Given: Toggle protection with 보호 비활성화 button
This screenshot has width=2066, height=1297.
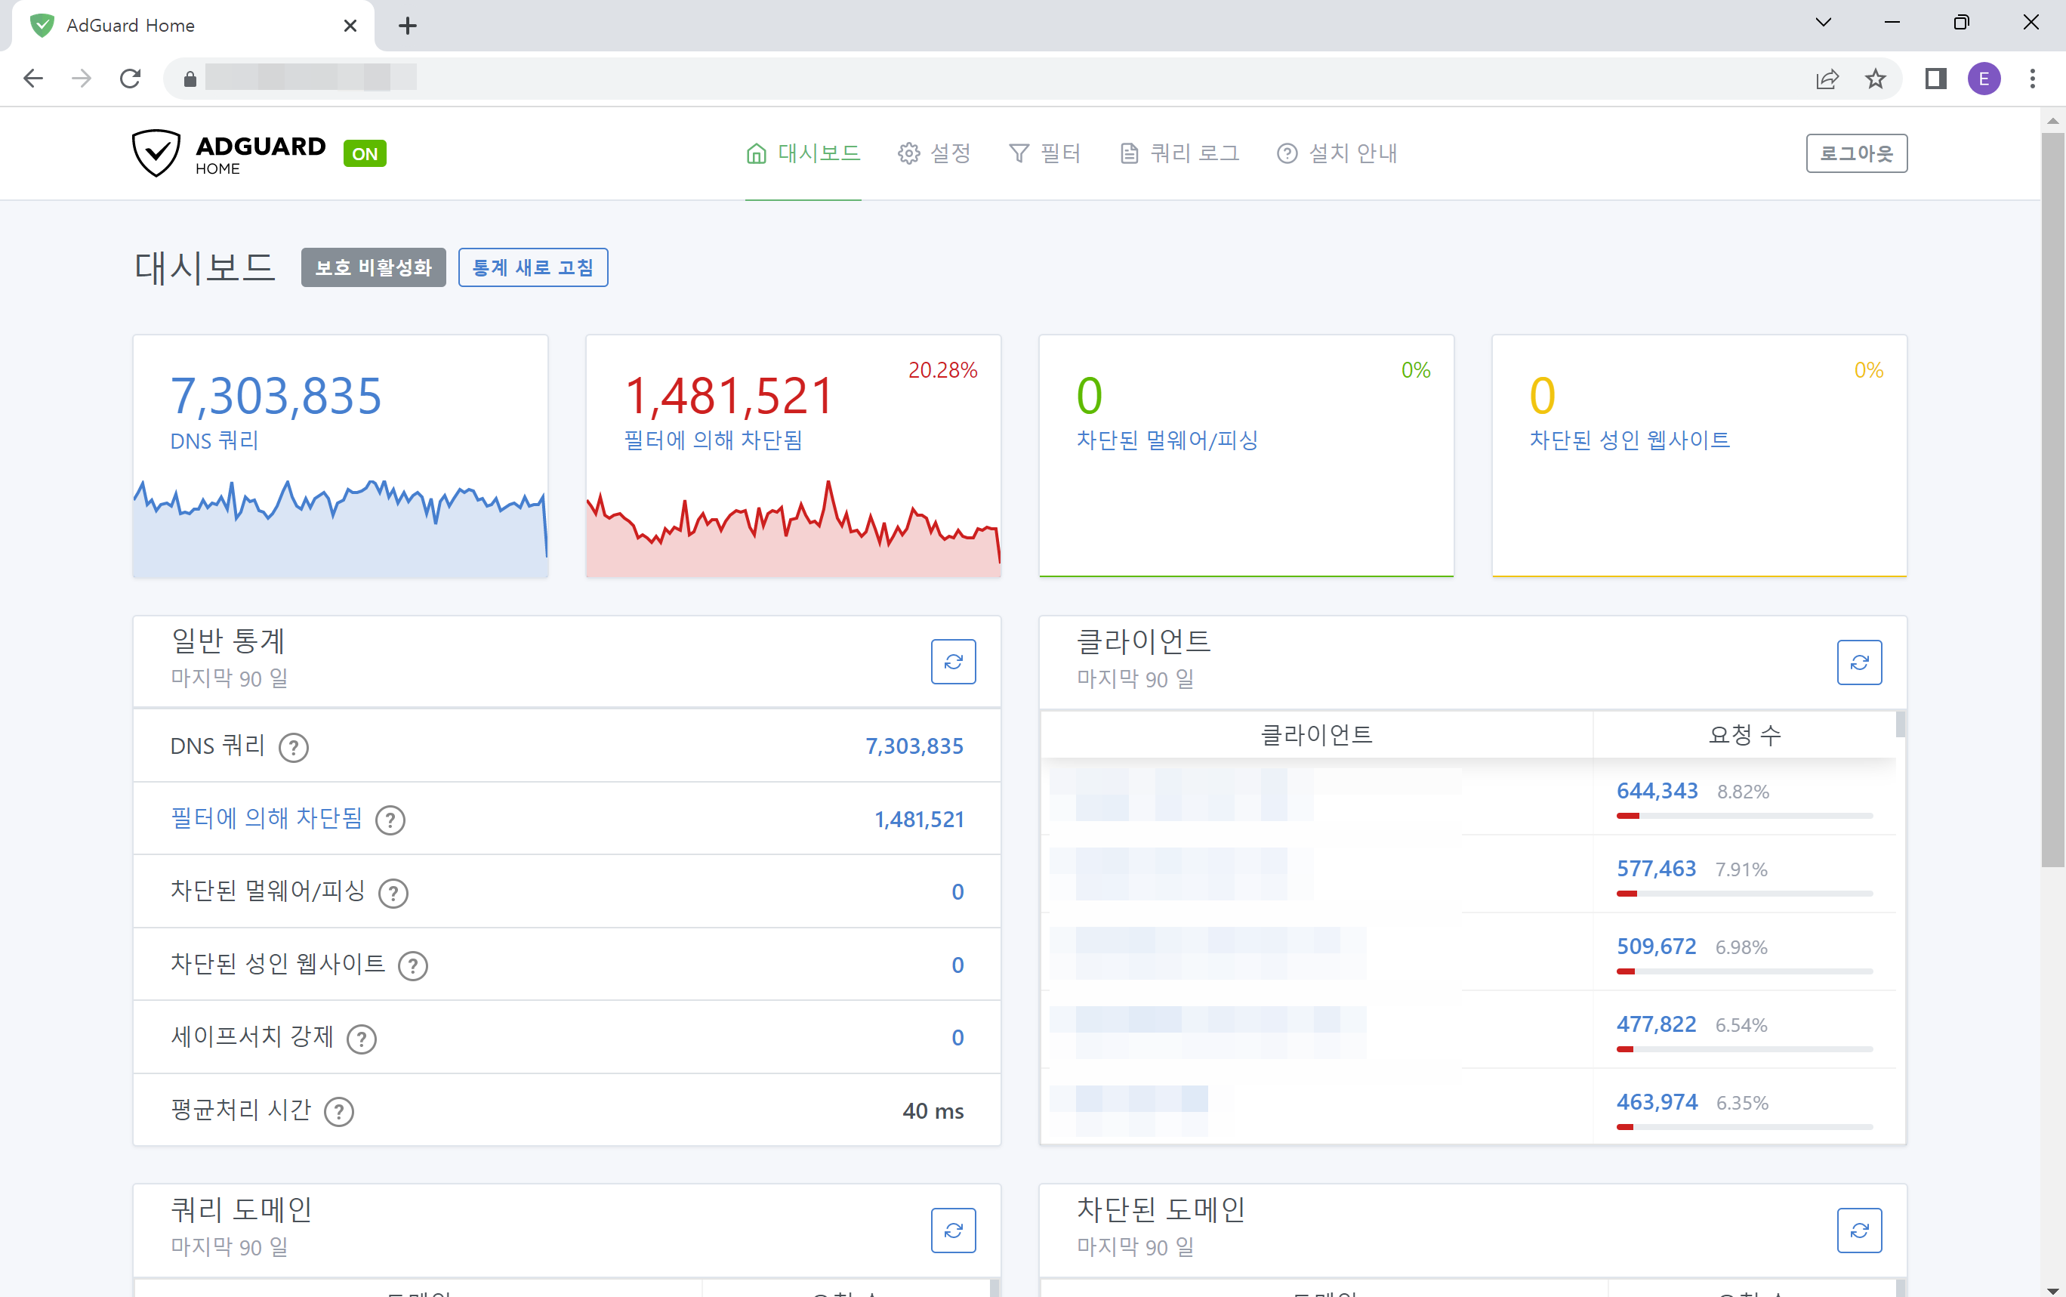Looking at the screenshot, I should [373, 267].
